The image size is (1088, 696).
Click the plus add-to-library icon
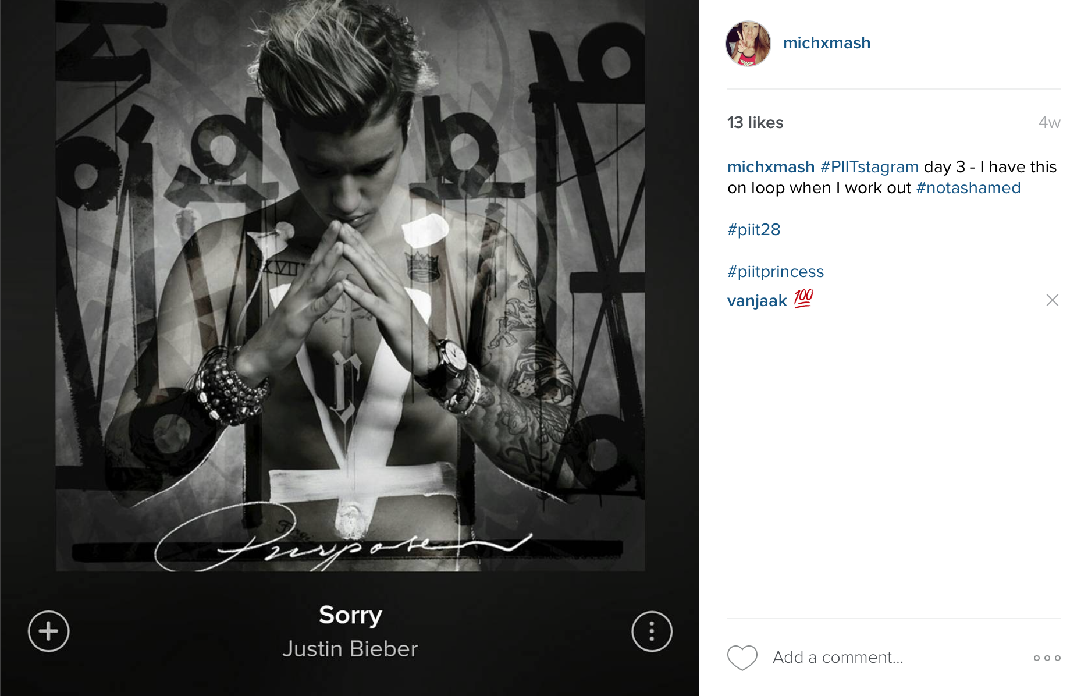pyautogui.click(x=49, y=631)
